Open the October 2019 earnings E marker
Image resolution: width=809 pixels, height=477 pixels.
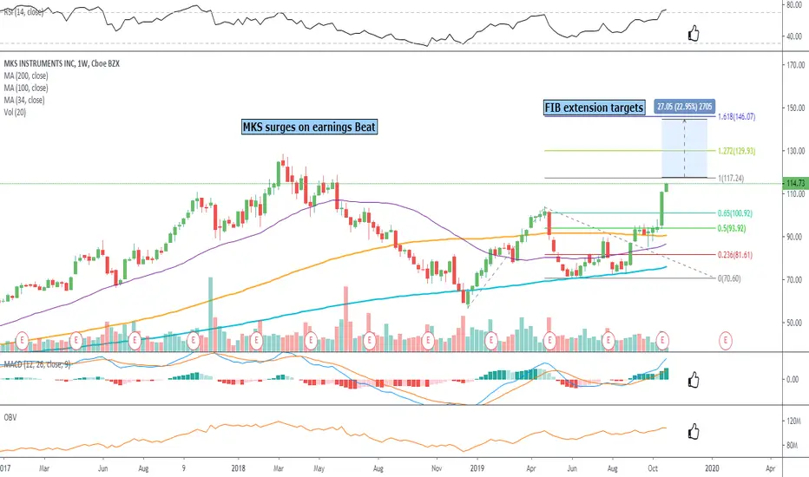click(x=662, y=340)
